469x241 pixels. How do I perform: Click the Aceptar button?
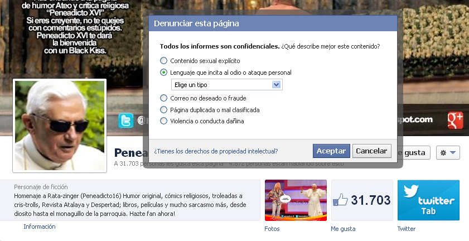pyautogui.click(x=331, y=151)
